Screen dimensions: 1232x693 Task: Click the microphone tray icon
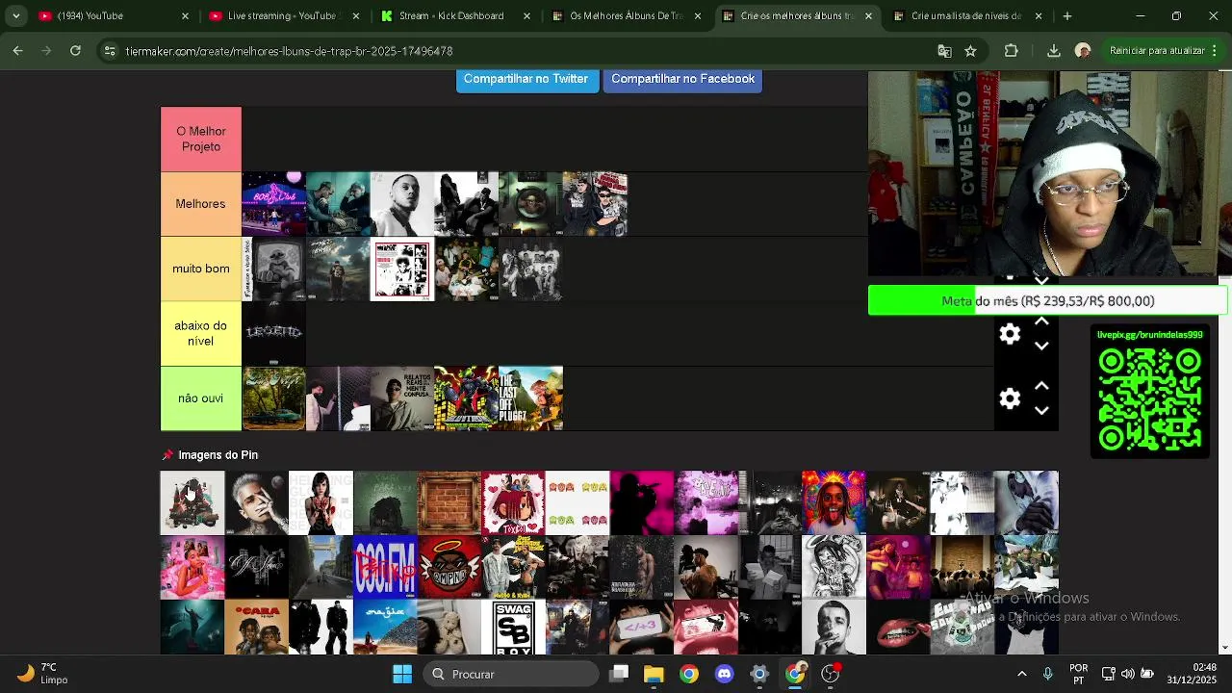point(1047,674)
